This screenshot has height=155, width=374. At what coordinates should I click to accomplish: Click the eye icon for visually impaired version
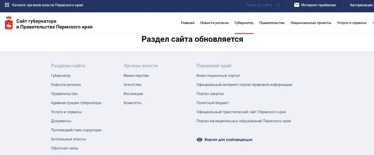click(x=199, y=140)
